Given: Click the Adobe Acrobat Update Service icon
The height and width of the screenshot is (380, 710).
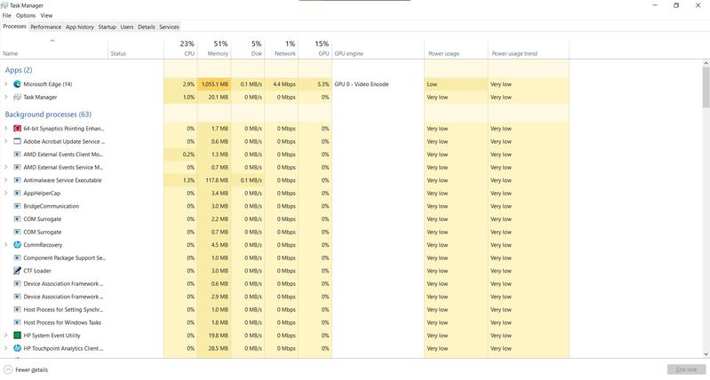Looking at the screenshot, I should (17, 141).
